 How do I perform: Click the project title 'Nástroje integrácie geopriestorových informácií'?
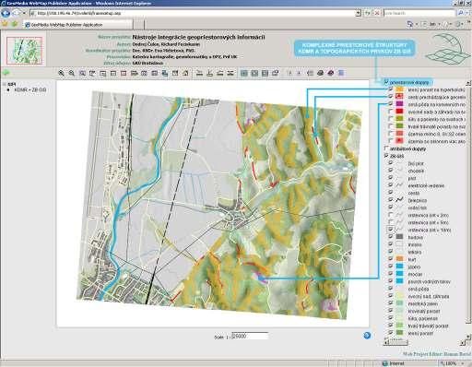tap(198, 37)
